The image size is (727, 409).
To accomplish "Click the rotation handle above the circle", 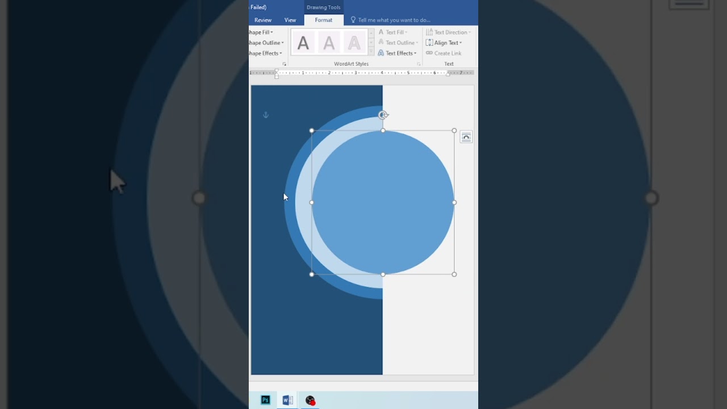I will click(383, 115).
